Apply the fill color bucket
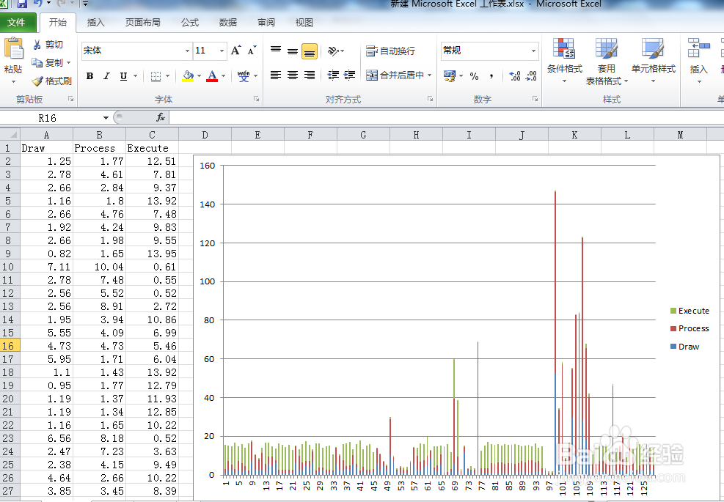The image size is (724, 502). coord(188,75)
